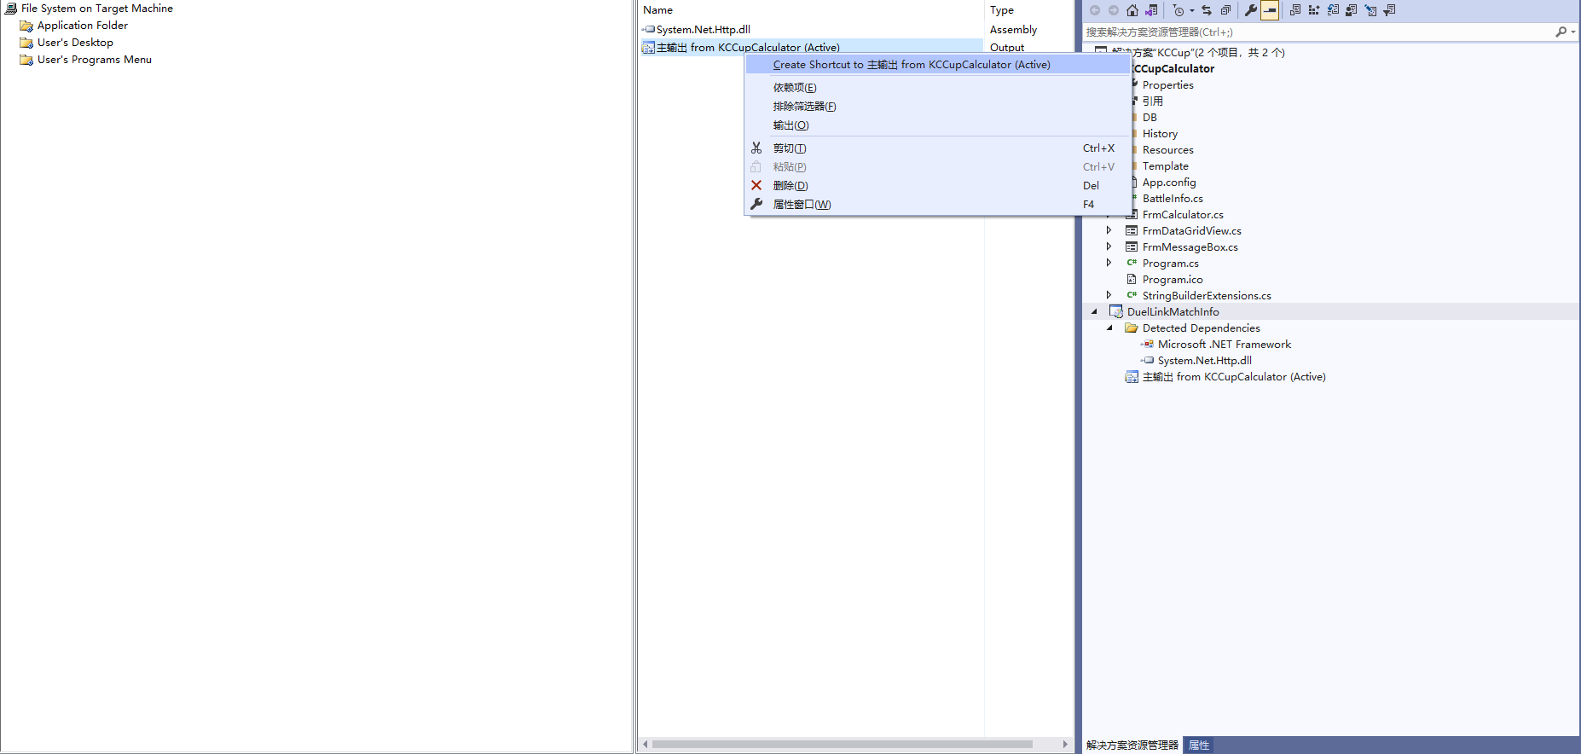Screen dimensions: 1581x754
Task: Click the Application Folder icon
Action: pyautogui.click(x=26, y=26)
